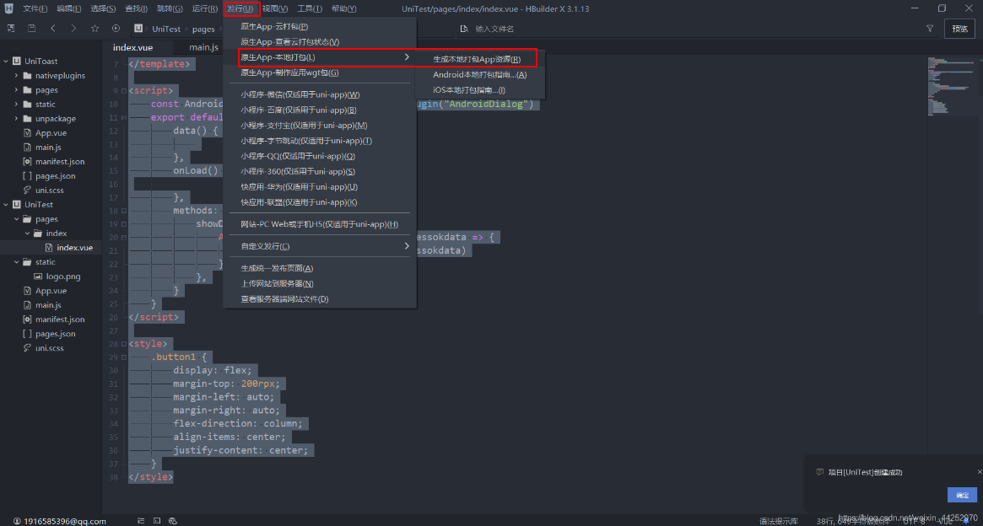This screenshot has height=526, width=983.
Task: Click 确定 in the notification popup
Action: point(962,495)
